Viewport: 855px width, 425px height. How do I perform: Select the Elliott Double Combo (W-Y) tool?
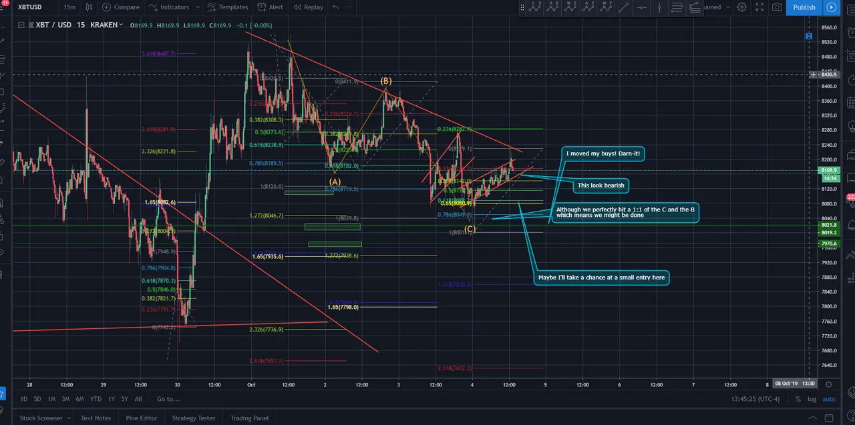pos(607,7)
